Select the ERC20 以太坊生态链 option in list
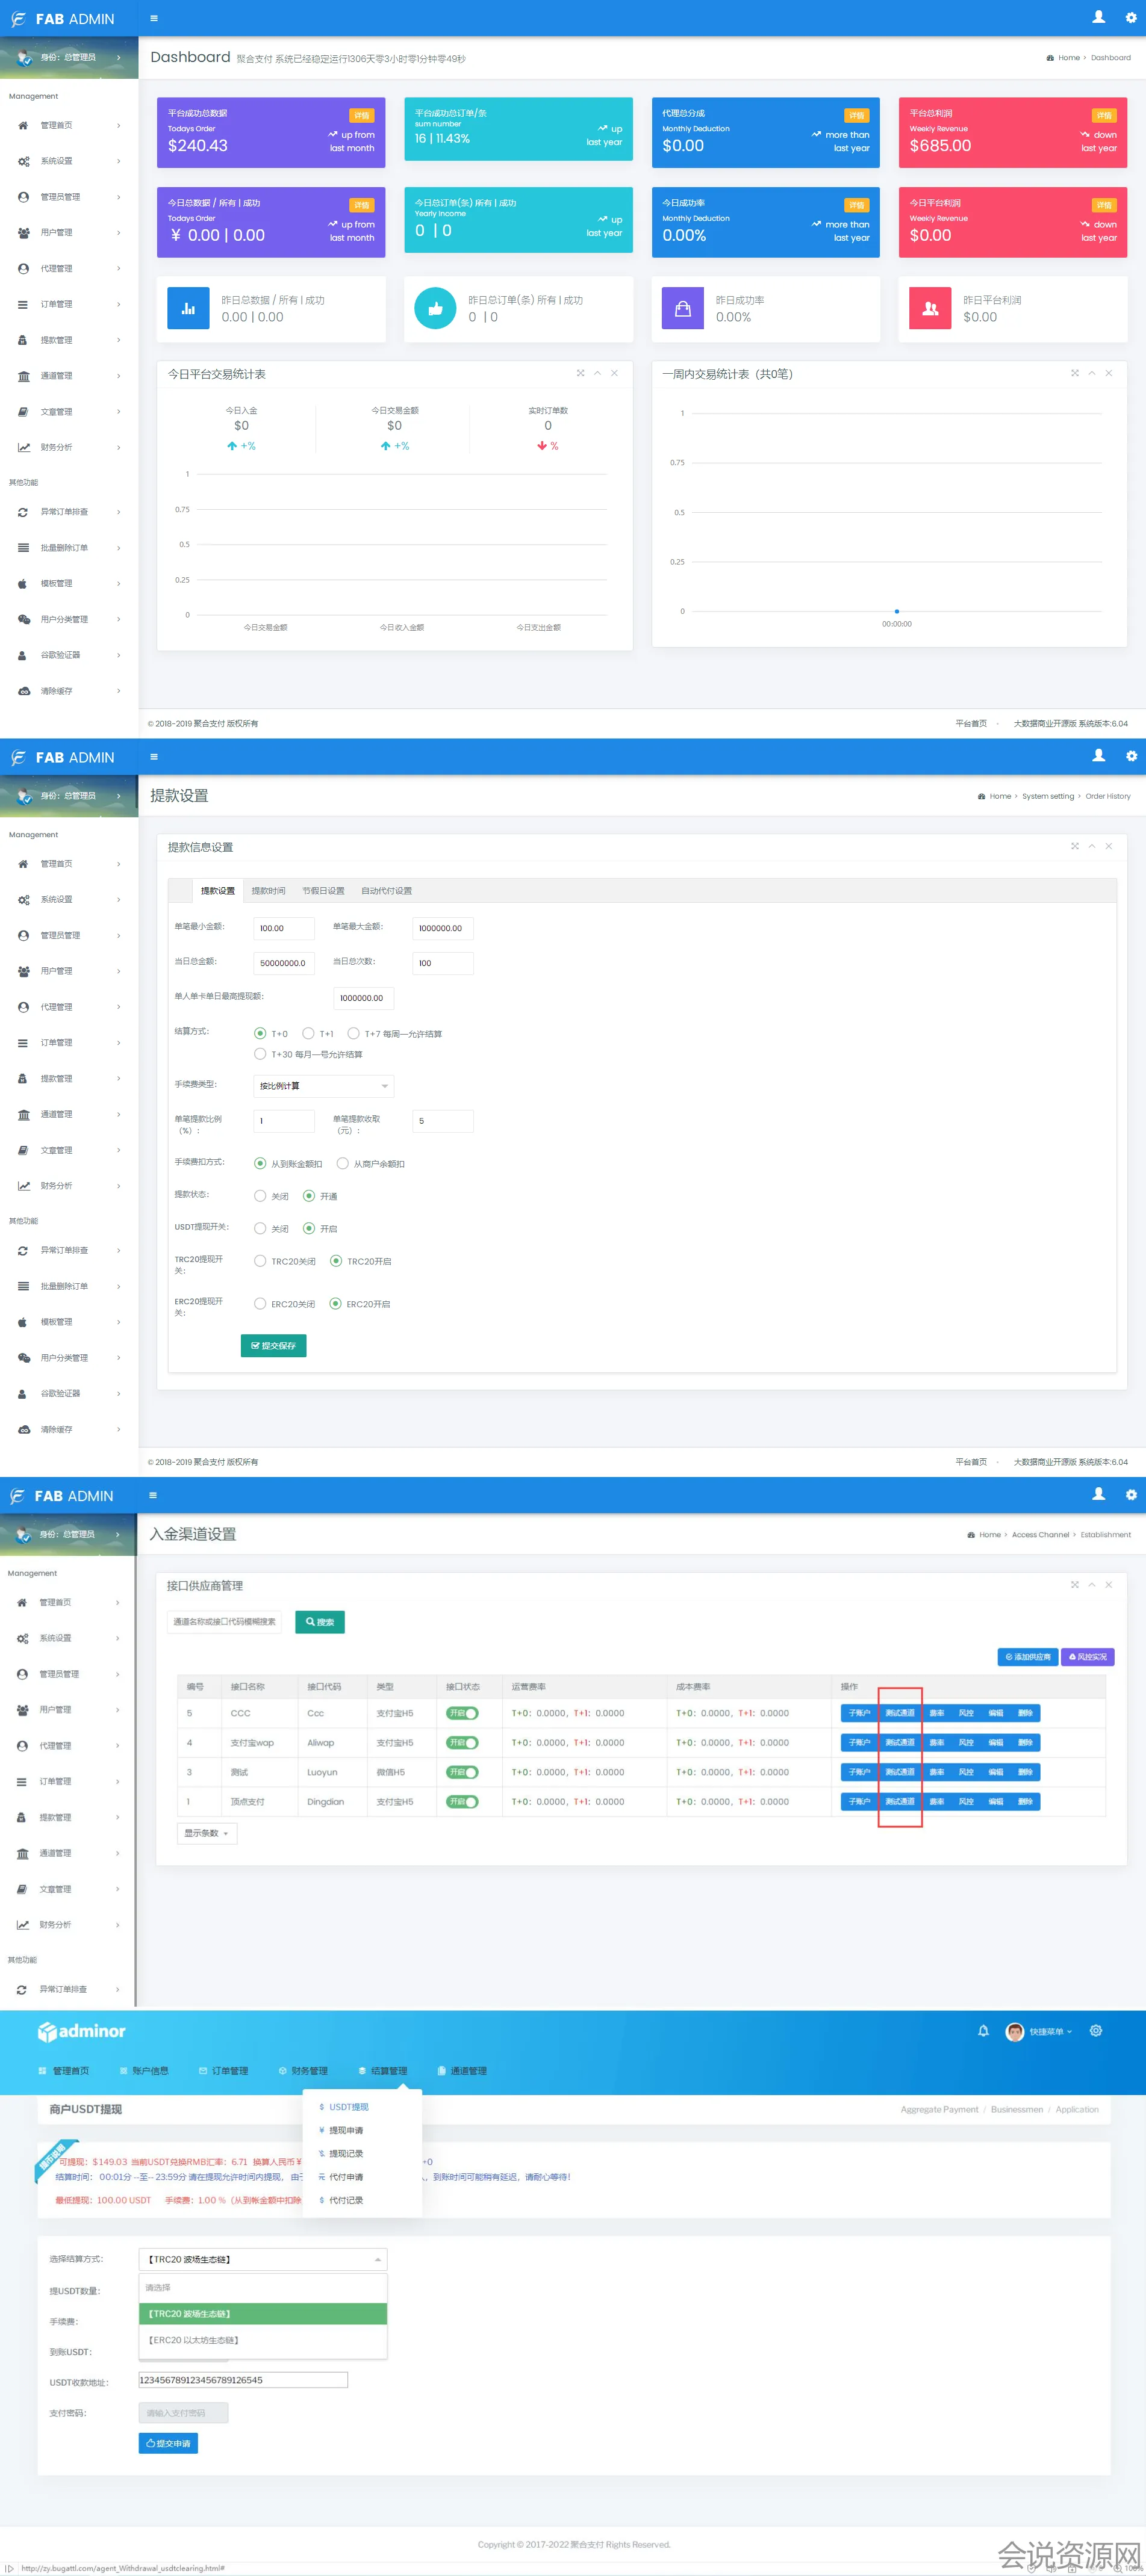Screen dimensions: 1146x2576 pos(262,2340)
